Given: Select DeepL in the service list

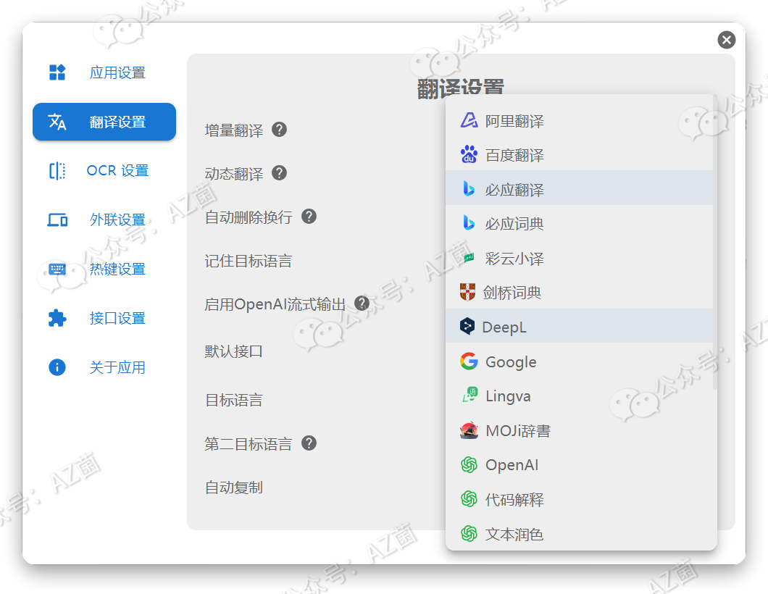Looking at the screenshot, I should (579, 327).
